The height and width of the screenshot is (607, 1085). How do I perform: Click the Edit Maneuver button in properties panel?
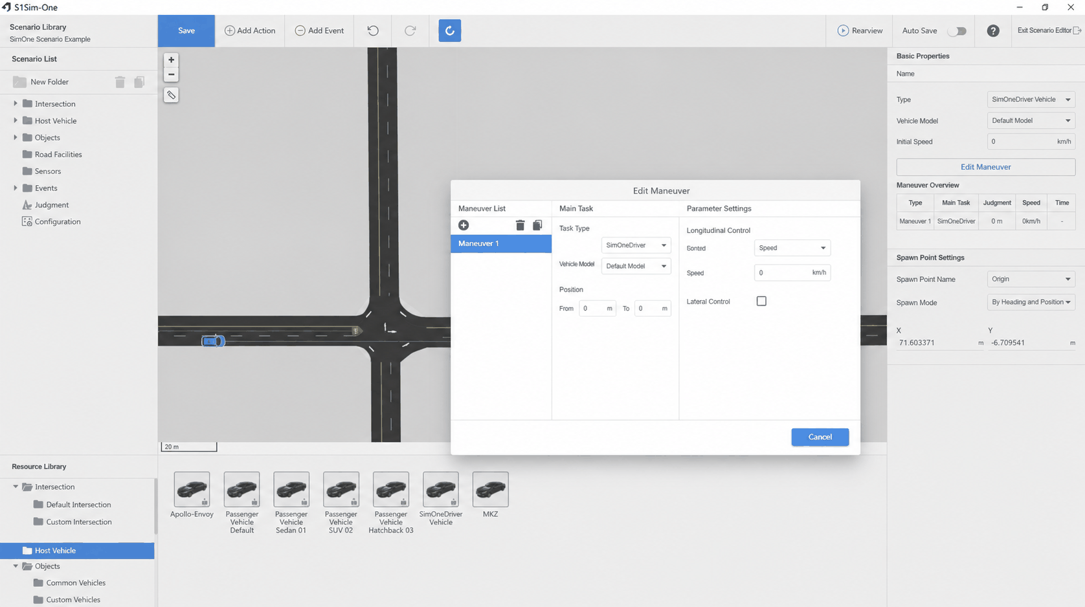(x=986, y=167)
